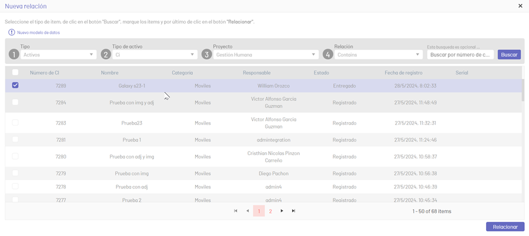Screen dimensions: 529x236
Task: Click the Relacionar button
Action: point(505,227)
